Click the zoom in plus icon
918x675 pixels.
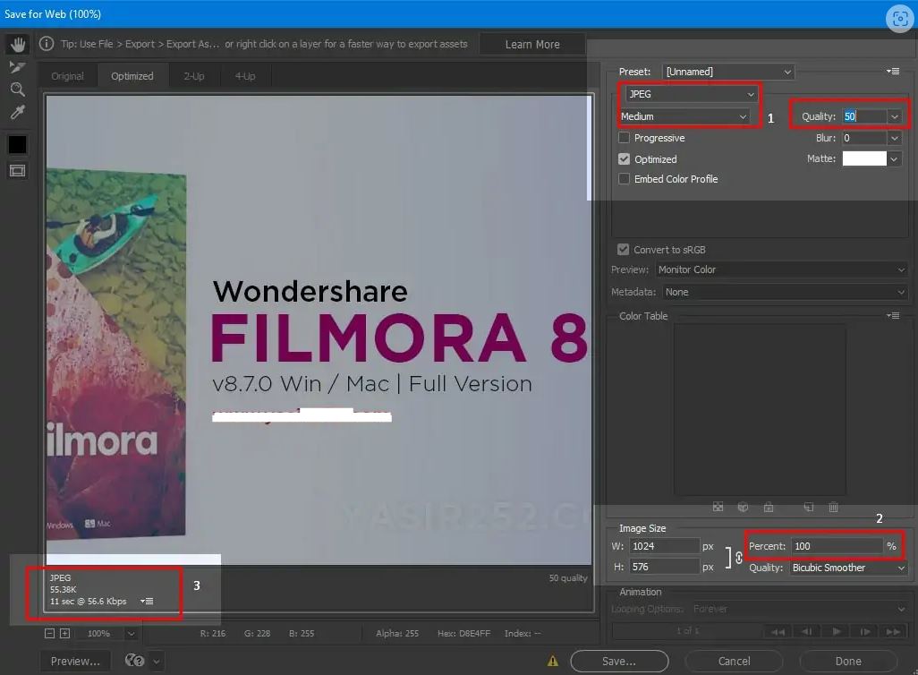(65, 634)
